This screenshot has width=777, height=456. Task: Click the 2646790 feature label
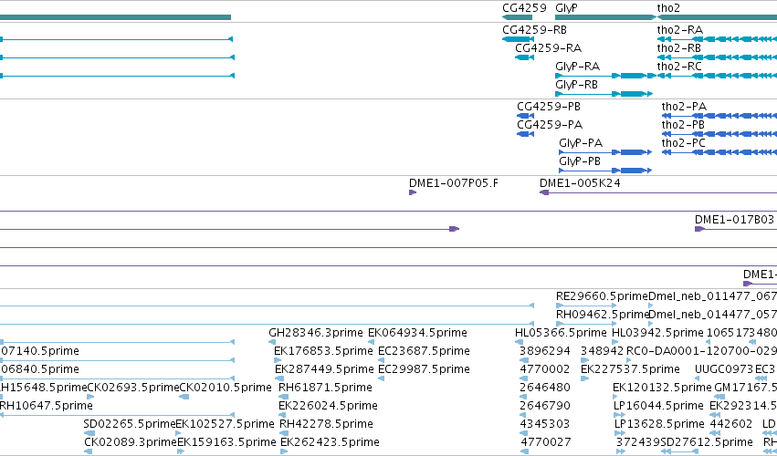(545, 406)
